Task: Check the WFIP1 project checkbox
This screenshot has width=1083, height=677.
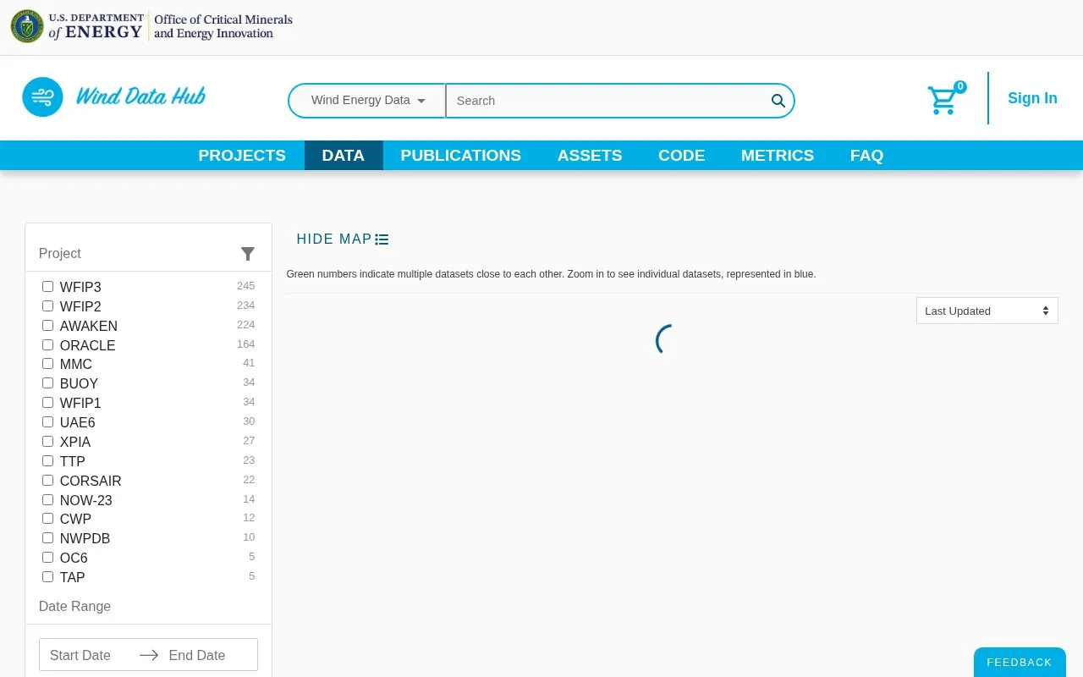Action: pos(47,403)
